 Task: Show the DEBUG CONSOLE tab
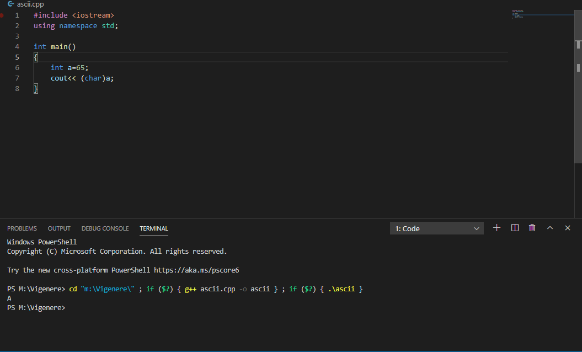tap(105, 228)
